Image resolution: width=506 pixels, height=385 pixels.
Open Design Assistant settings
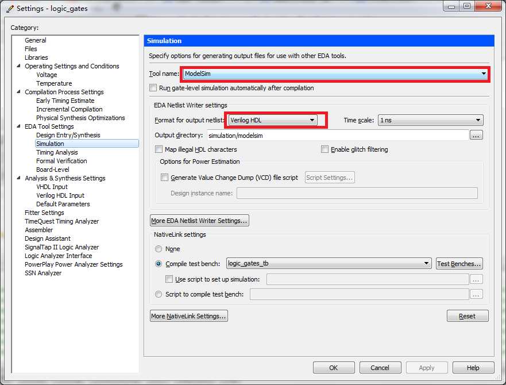48,238
